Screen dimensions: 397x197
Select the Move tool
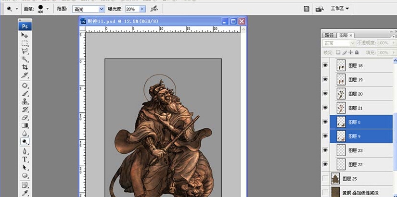point(25,35)
